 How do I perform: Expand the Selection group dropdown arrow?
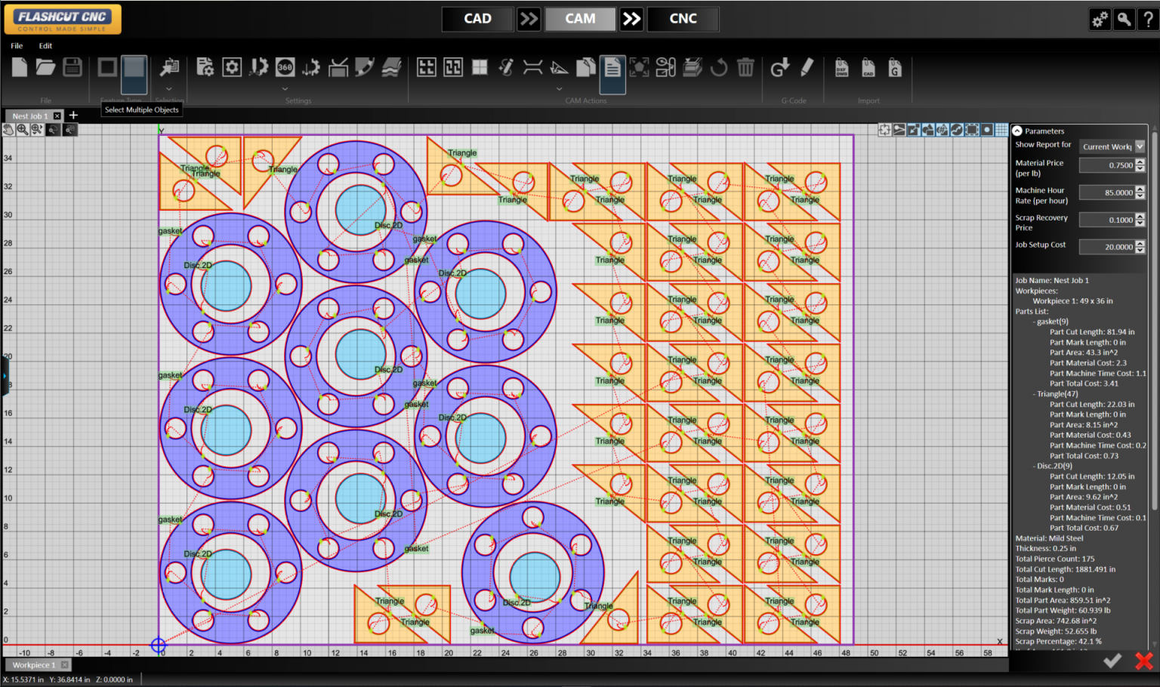169,89
